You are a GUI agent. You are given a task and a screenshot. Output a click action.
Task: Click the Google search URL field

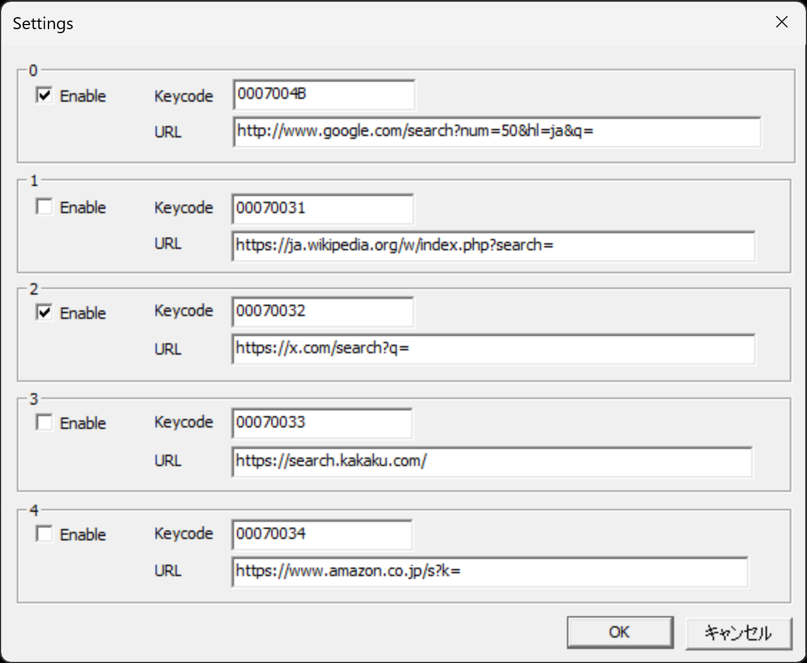496,131
